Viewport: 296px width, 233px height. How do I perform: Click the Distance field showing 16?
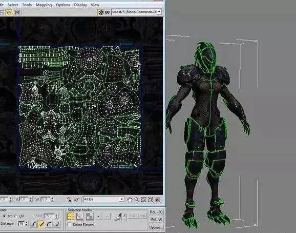pyautogui.click(x=22, y=224)
